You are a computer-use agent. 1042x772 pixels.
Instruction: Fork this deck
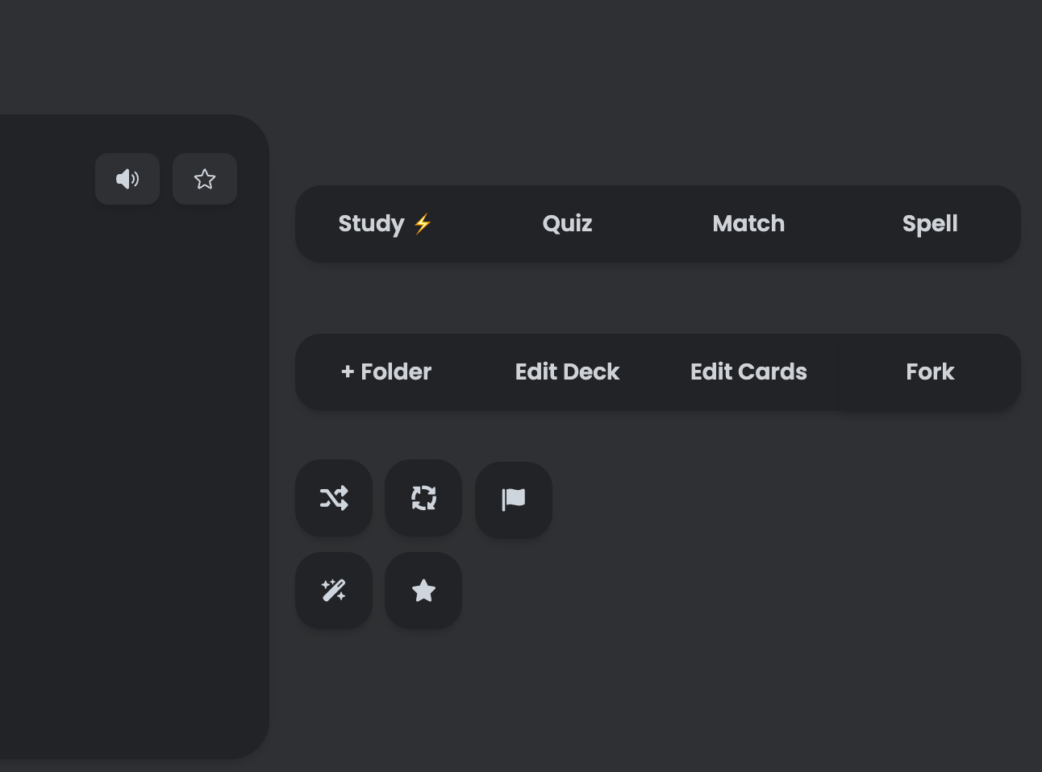pyautogui.click(x=930, y=371)
